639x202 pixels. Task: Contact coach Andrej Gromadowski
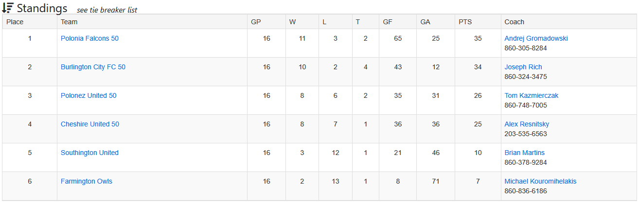[536, 38]
